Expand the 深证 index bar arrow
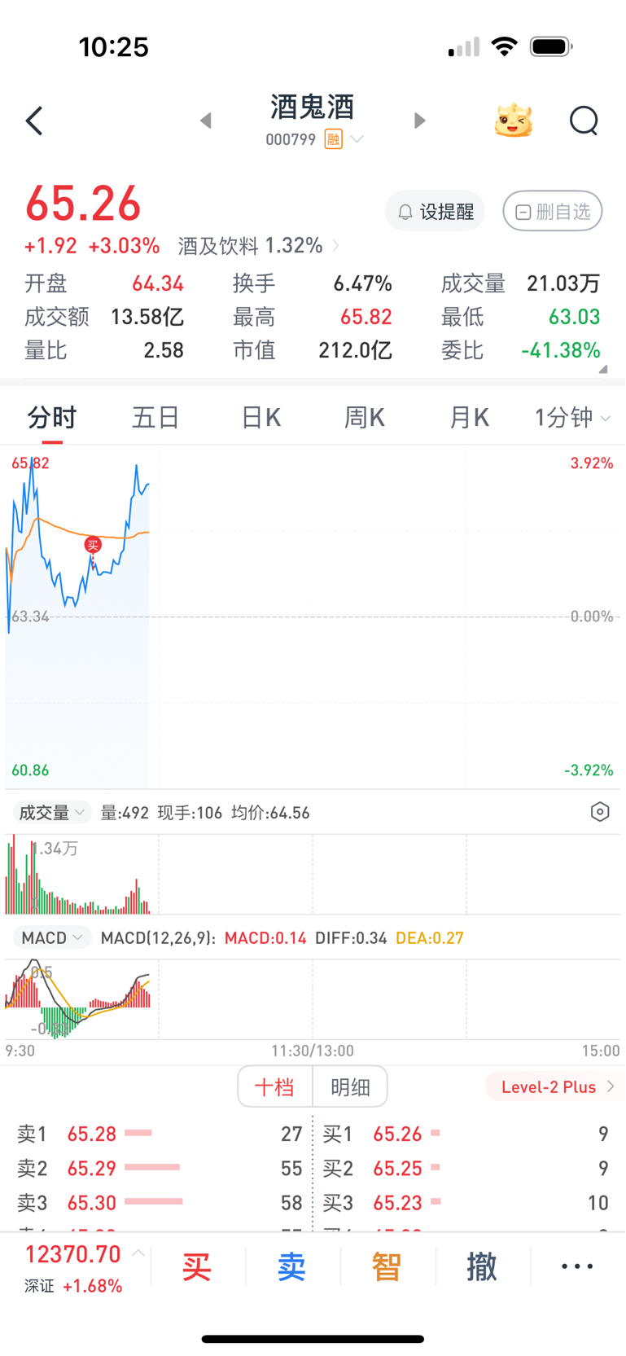Viewport: 626px width, 1356px height. coord(138,1253)
